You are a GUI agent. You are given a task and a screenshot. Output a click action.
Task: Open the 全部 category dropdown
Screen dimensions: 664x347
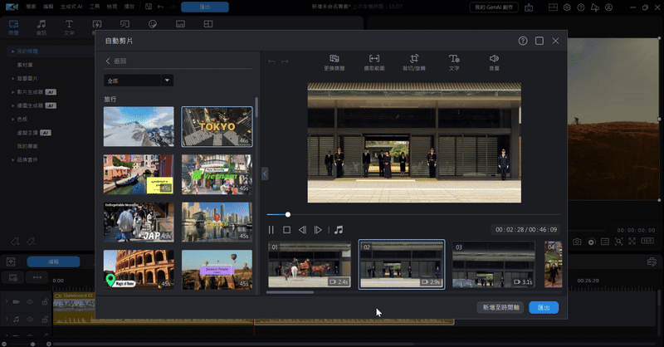pos(139,81)
